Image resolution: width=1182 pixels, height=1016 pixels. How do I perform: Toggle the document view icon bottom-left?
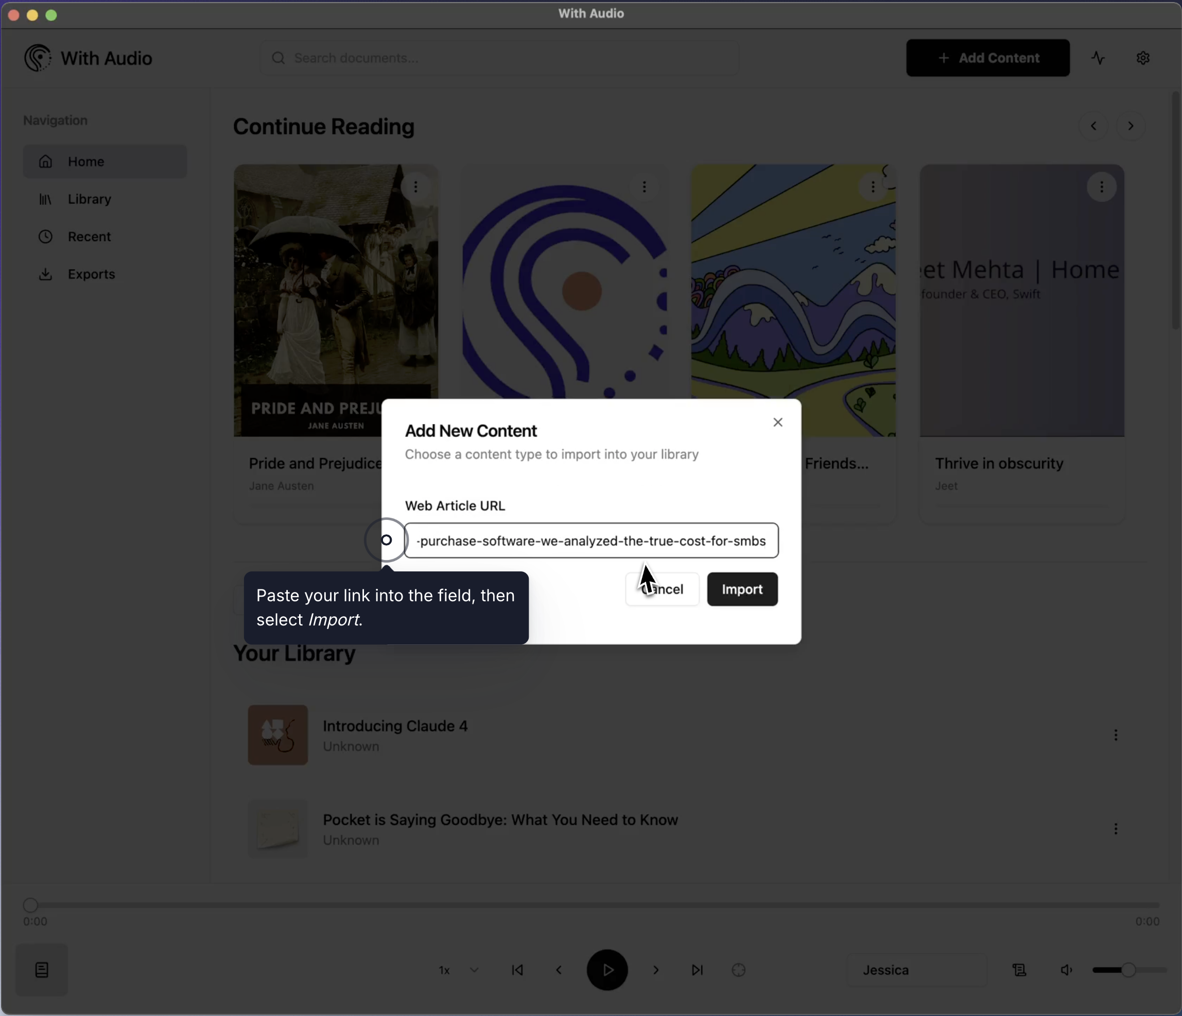point(42,970)
